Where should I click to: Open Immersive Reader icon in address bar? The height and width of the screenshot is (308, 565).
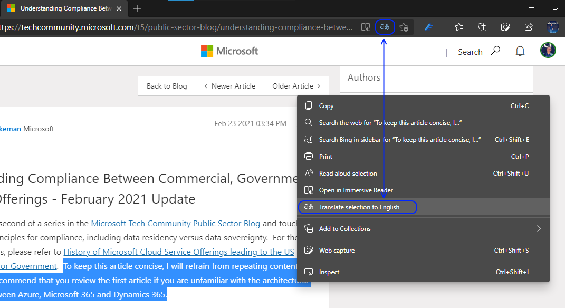click(x=366, y=27)
